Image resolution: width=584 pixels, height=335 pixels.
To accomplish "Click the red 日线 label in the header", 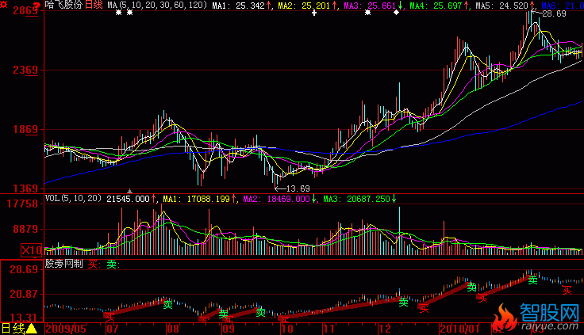I will click(x=94, y=5).
